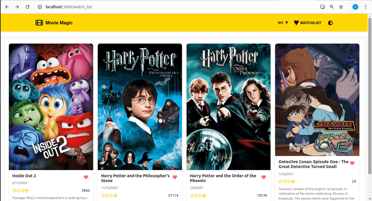Click the vote count '19239'
Screen dimensions: 372x201
(262, 196)
